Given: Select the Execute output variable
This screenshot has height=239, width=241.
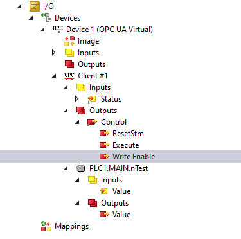Looking at the screenshot, I should (126, 145).
